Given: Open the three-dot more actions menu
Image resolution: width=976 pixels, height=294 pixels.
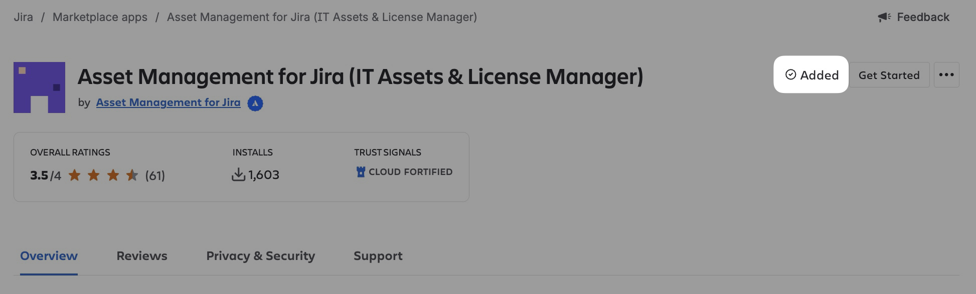Looking at the screenshot, I should [946, 75].
